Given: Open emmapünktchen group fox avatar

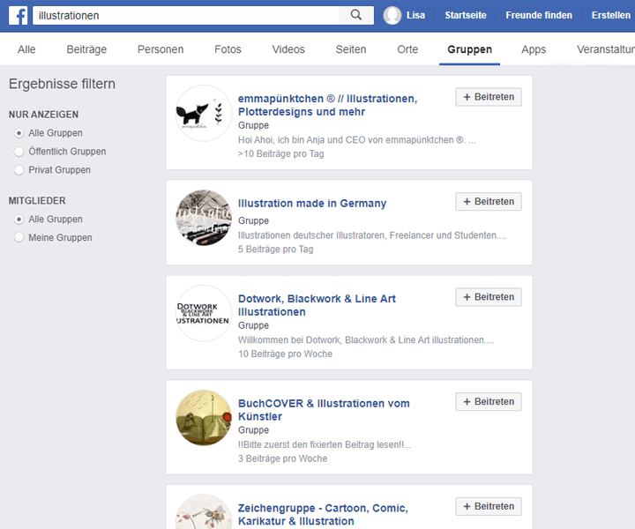Looking at the screenshot, I should 204,113.
